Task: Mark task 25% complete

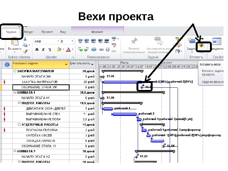Action: click(87, 41)
